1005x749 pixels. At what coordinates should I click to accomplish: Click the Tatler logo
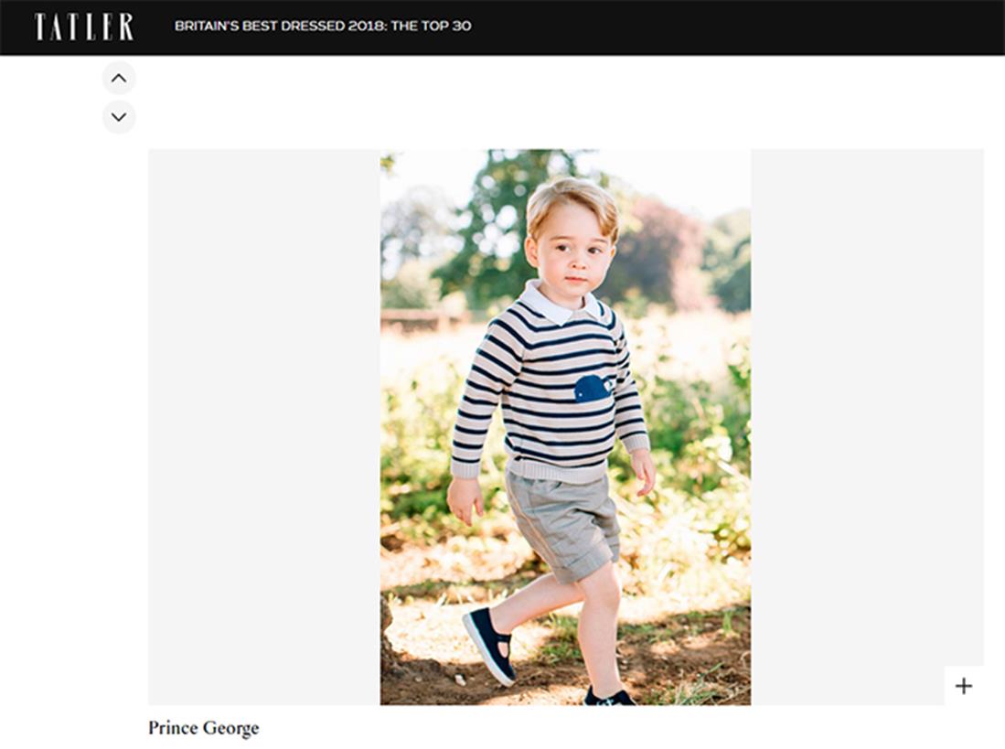[84, 27]
